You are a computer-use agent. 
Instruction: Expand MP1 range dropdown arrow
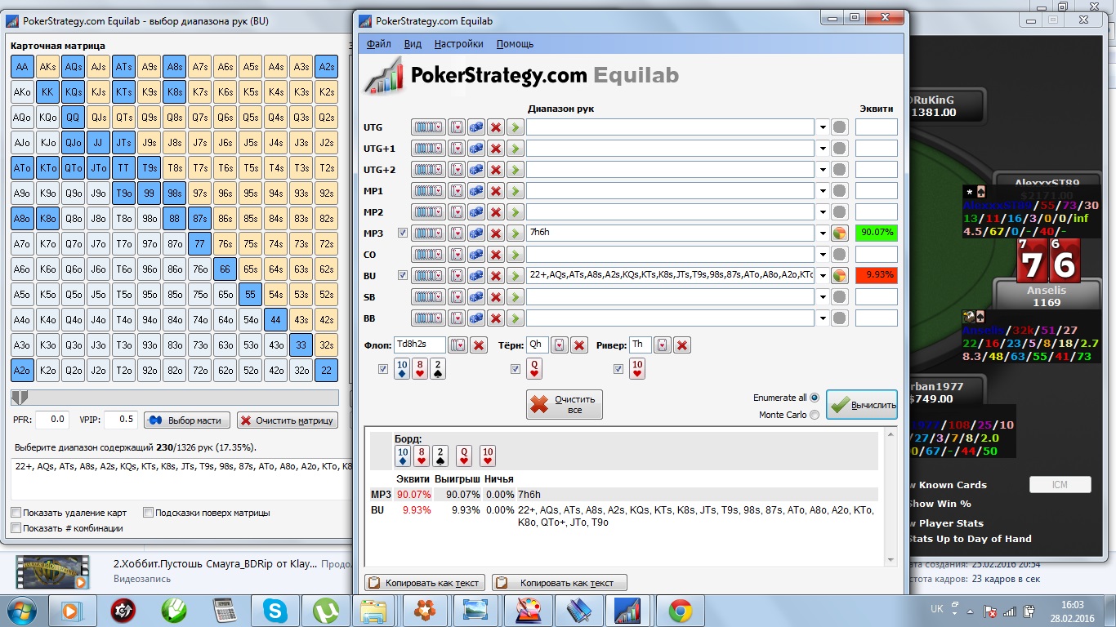[821, 190]
